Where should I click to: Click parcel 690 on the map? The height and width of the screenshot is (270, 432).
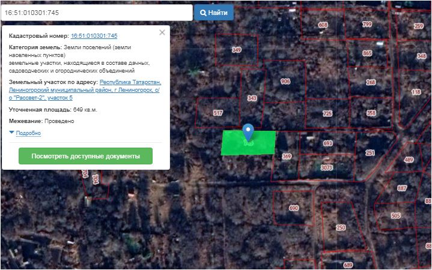[x=294, y=208]
